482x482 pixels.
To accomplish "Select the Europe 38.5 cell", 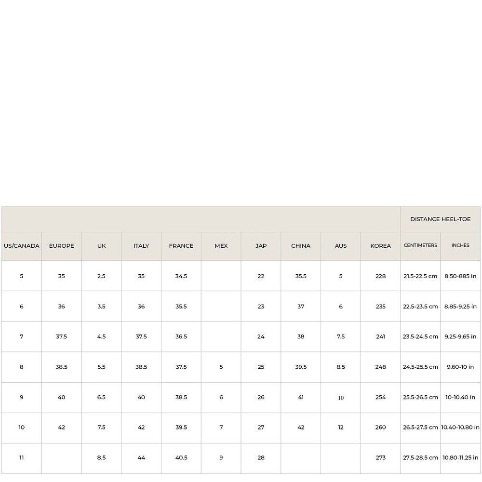I will (x=62, y=367).
